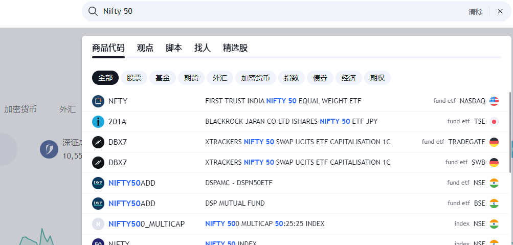Click the results list vertical scrollbar
Viewport: 513px width, 245px height.
tap(510, 132)
